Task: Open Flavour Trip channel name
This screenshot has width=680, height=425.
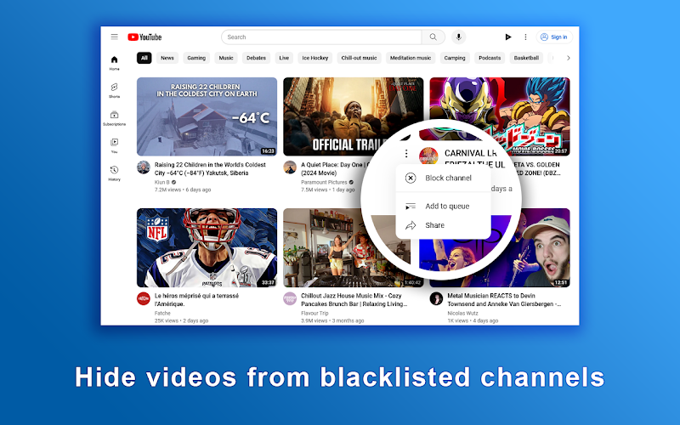Action: tap(314, 313)
